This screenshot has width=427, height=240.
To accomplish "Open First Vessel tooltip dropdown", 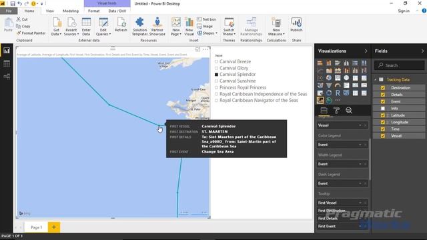I will (x=360, y=203).
